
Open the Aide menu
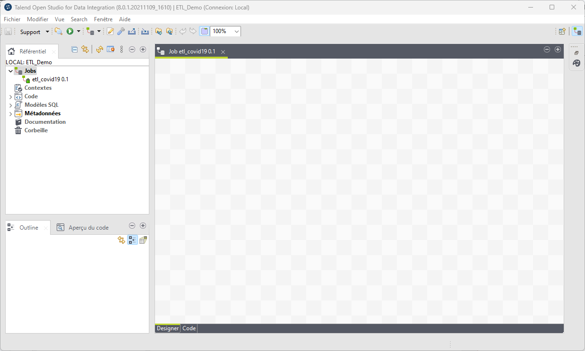125,19
